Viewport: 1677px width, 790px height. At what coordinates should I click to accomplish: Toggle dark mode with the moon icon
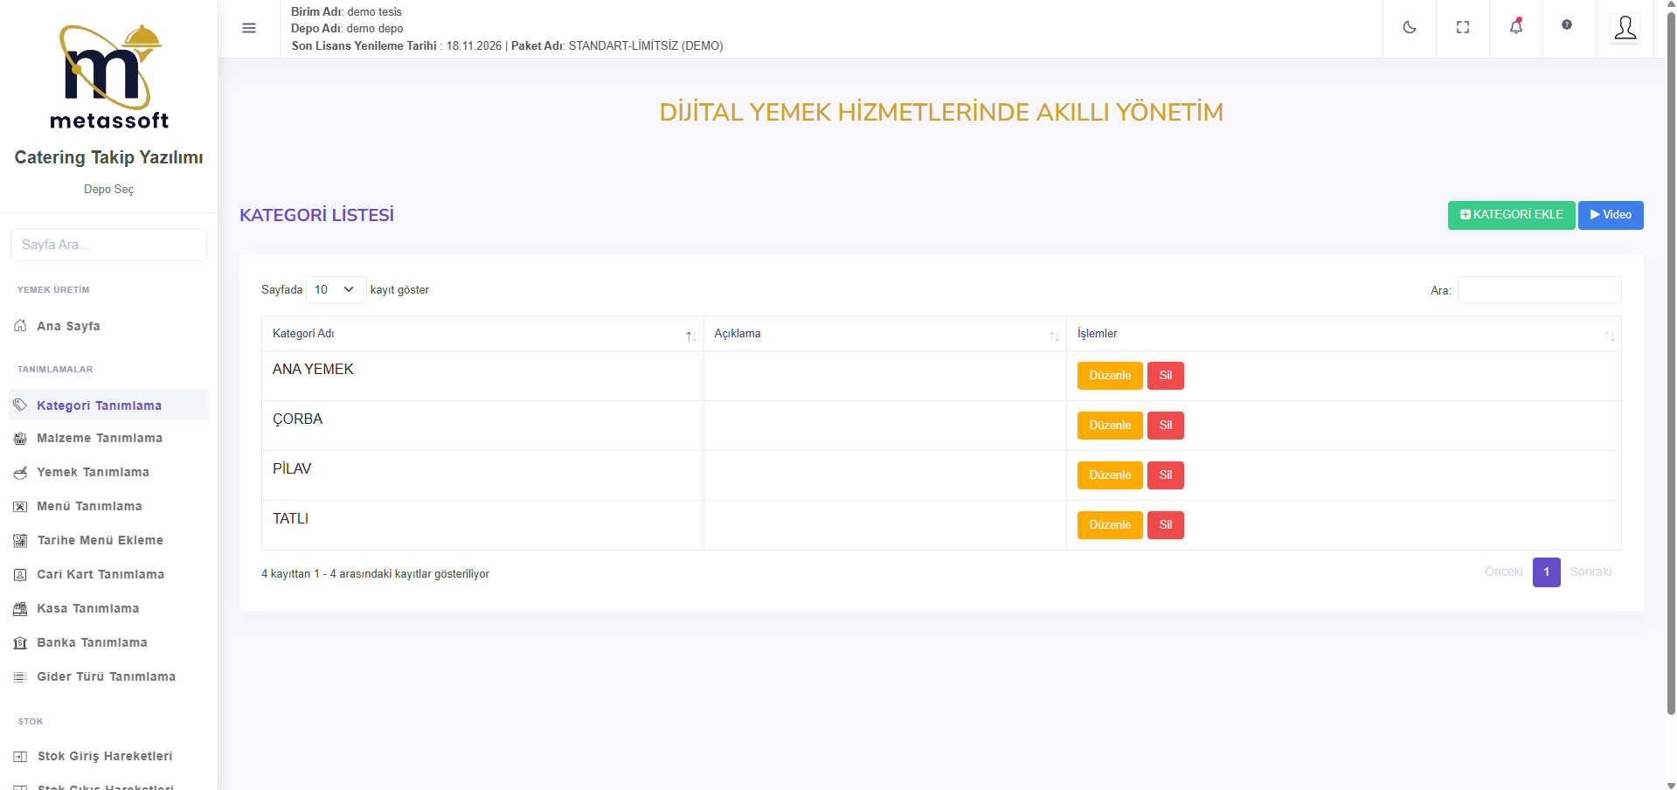point(1409,28)
